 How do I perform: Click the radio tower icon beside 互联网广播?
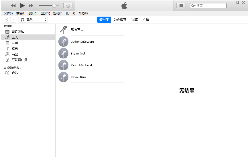click(x=8, y=60)
